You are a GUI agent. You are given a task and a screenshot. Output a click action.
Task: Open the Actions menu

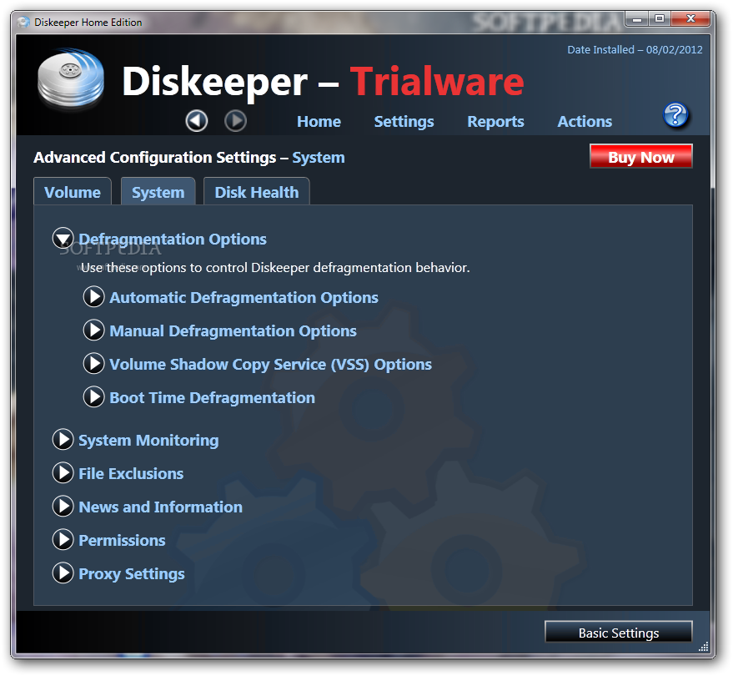(585, 122)
